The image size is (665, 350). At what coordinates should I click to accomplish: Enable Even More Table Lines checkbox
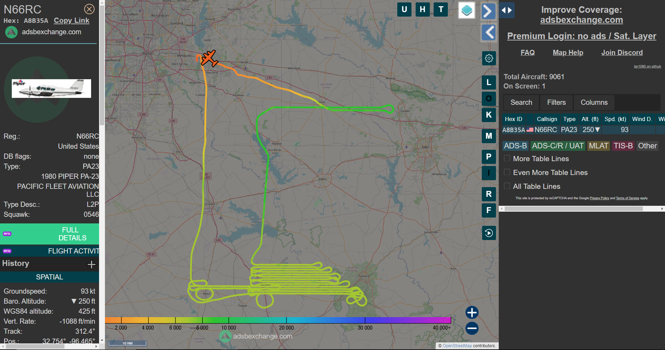(507, 172)
